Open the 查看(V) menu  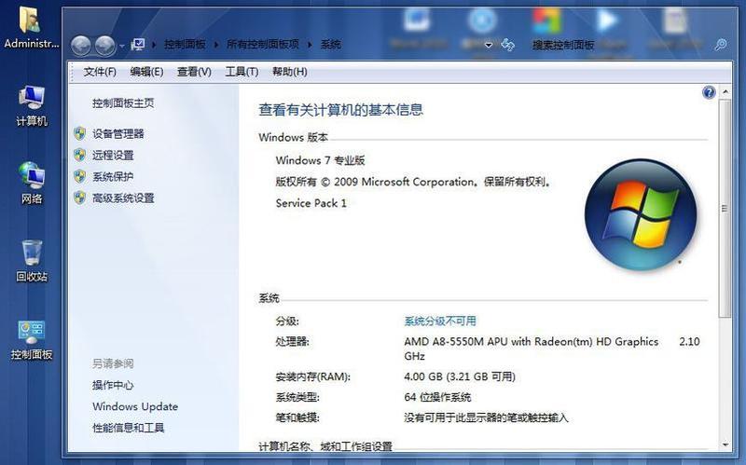pyautogui.click(x=194, y=72)
